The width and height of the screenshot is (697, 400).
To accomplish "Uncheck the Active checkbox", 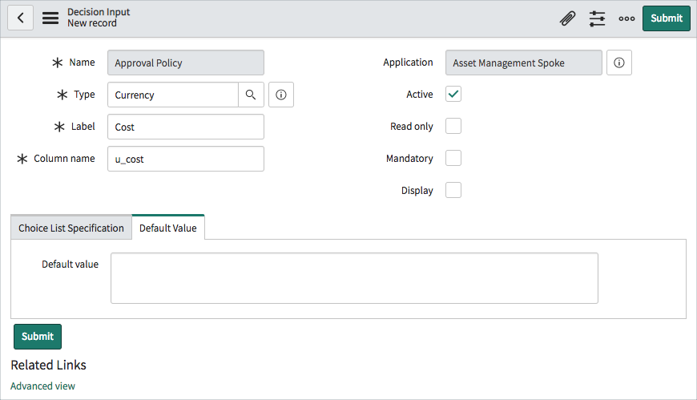I will 453,94.
